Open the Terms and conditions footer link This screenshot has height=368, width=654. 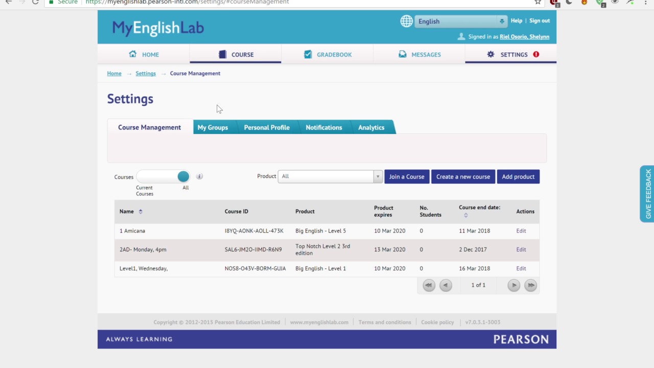click(385, 322)
